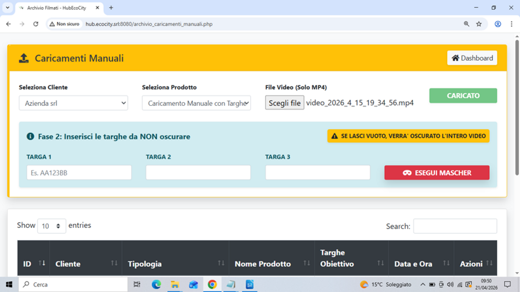Open the Seleziona Prodotto dropdown
520x292 pixels.
(197, 103)
